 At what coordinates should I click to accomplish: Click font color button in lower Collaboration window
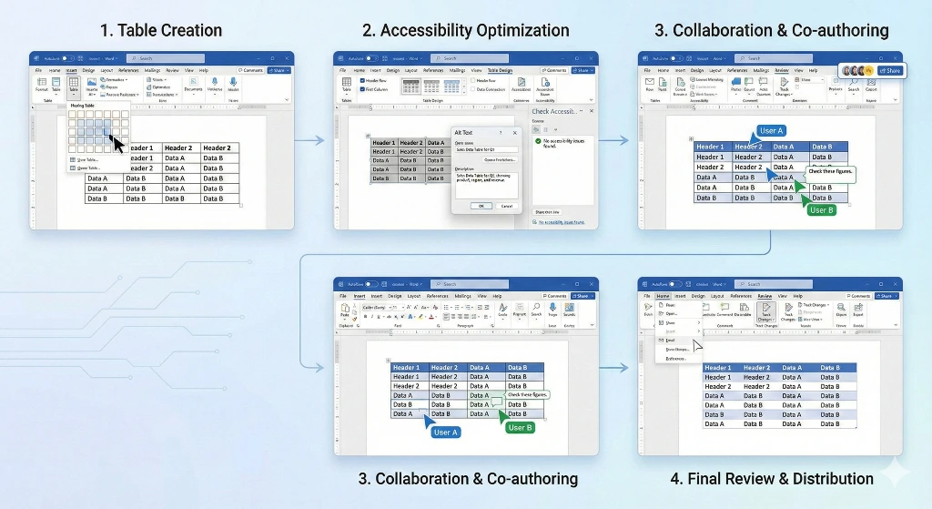pos(431,316)
